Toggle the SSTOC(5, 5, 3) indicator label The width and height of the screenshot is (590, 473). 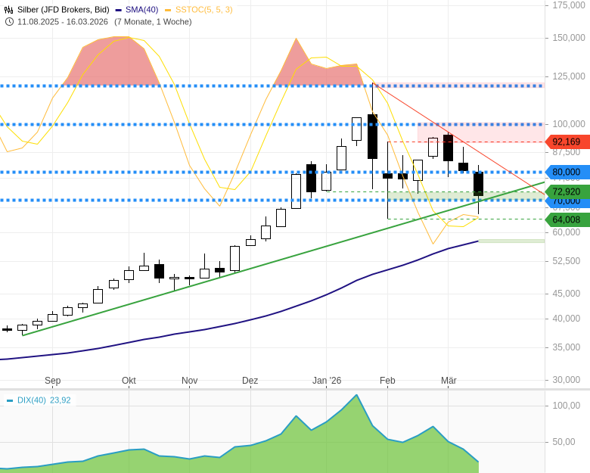point(203,10)
